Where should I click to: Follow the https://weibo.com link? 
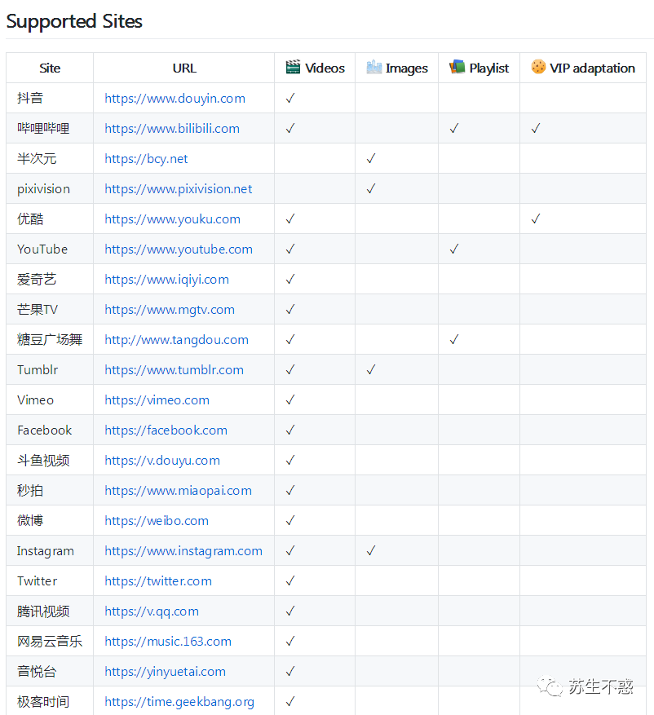[157, 520]
